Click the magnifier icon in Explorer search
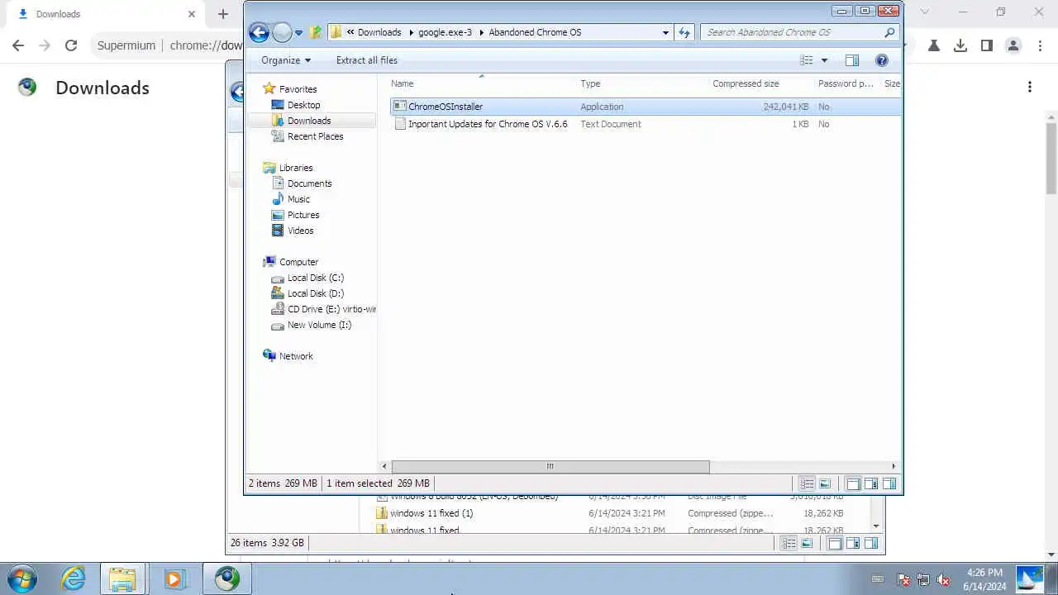The image size is (1058, 595). pos(889,32)
